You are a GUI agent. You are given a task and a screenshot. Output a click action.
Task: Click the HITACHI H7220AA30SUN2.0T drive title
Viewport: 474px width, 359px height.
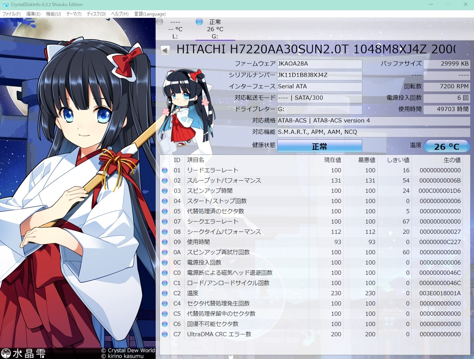click(316, 49)
